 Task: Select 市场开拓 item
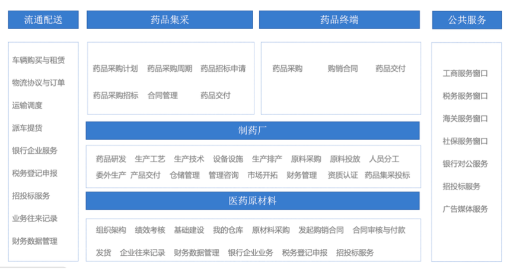pyautogui.click(x=263, y=175)
